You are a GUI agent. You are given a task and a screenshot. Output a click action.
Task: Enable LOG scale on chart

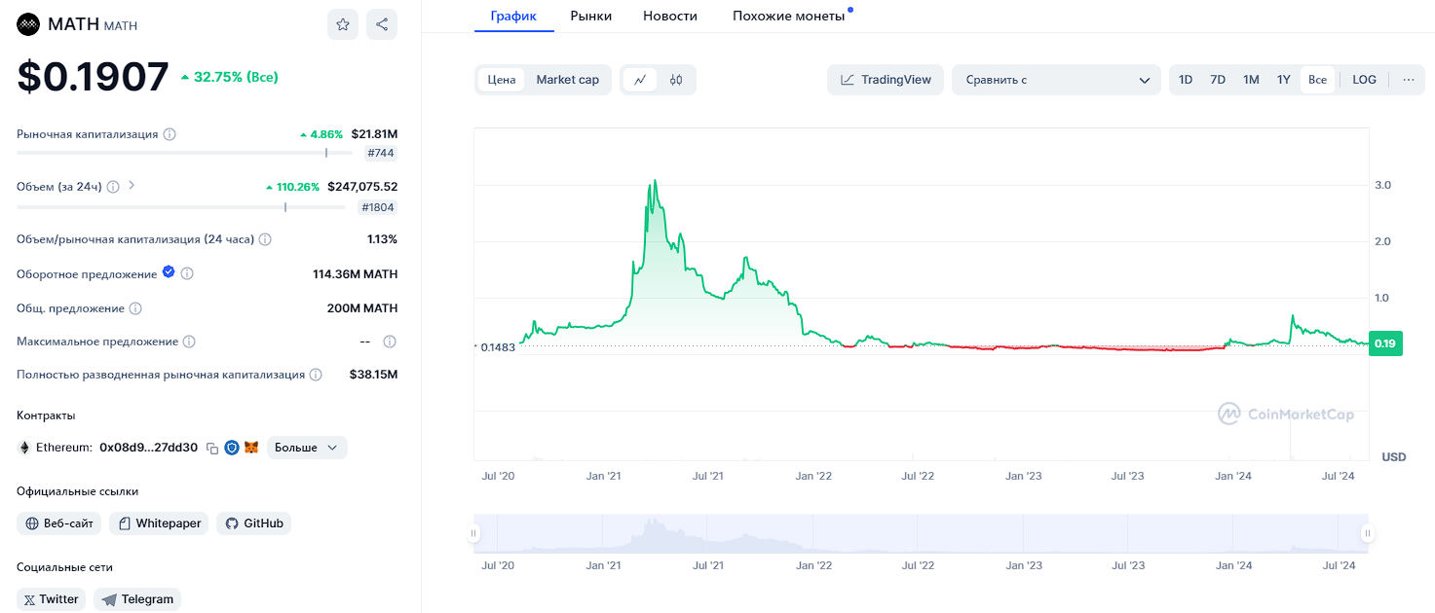click(1364, 80)
